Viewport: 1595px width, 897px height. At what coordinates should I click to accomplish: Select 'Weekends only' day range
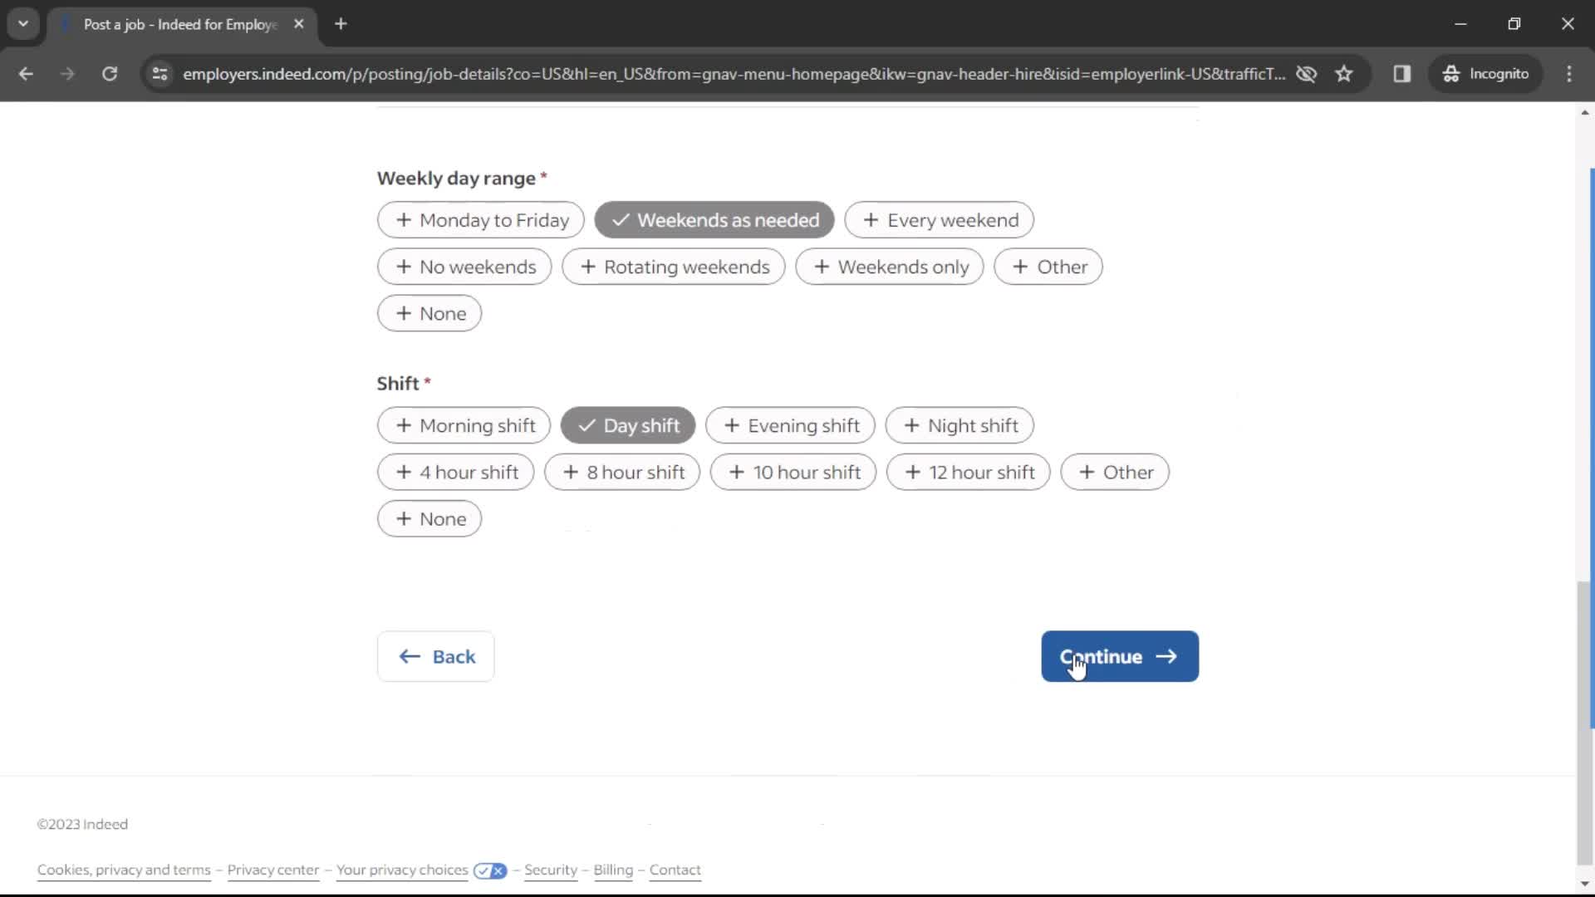tap(891, 266)
